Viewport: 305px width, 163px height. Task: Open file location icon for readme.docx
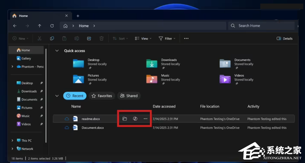pyautogui.click(x=125, y=119)
